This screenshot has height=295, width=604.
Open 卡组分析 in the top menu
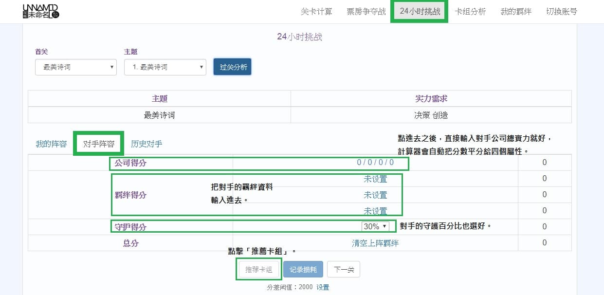pos(470,11)
